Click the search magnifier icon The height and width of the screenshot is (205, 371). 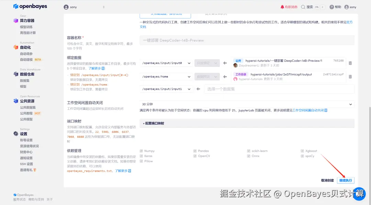click(303, 7)
